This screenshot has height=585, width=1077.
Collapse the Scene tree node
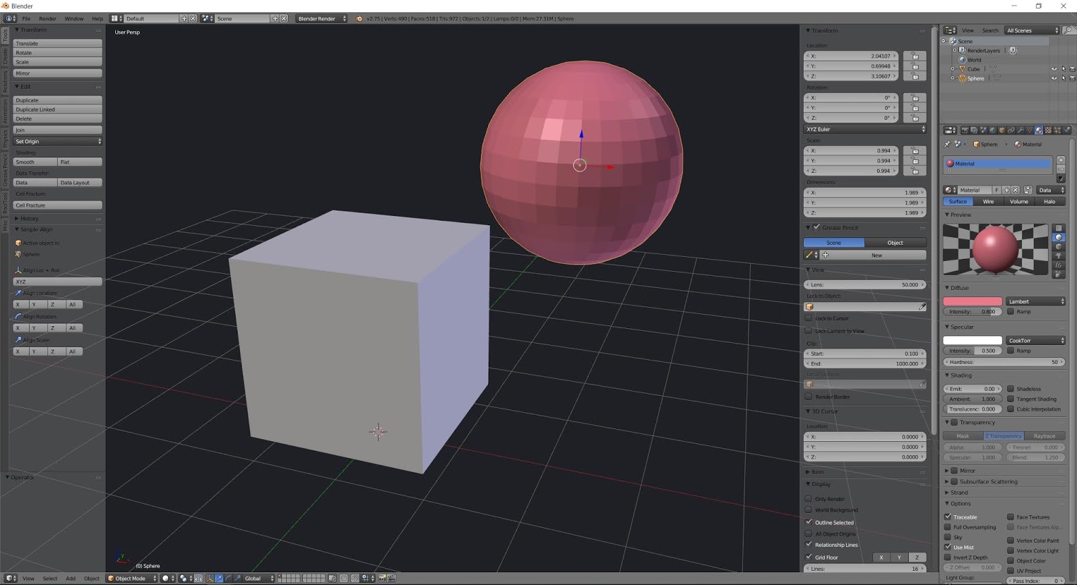(x=944, y=41)
